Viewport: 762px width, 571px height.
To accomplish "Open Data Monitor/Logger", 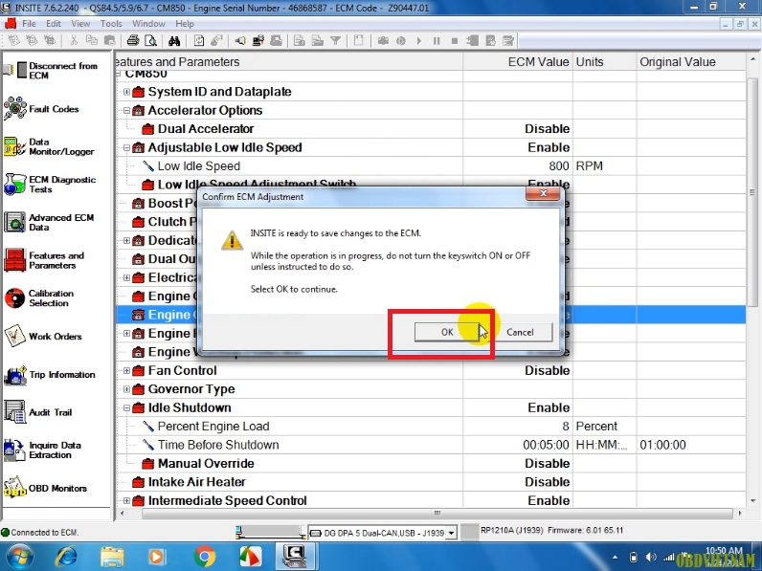I will (49, 146).
